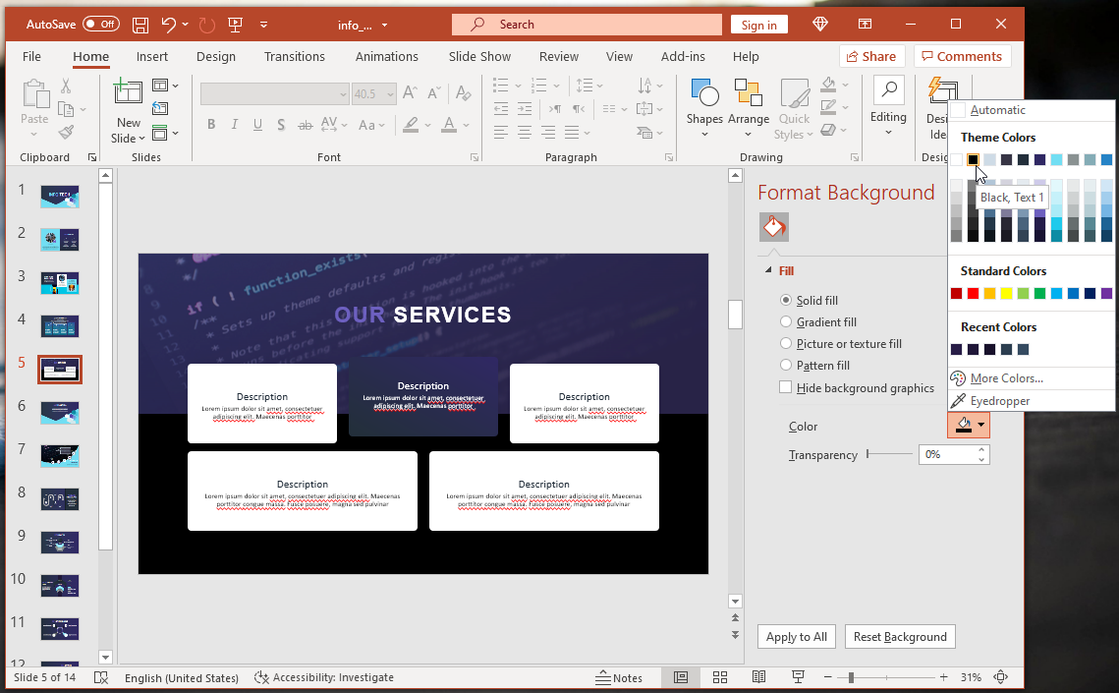Viewport: 1119px width, 693px height.
Task: Select Gradient fill option
Action: pos(786,322)
